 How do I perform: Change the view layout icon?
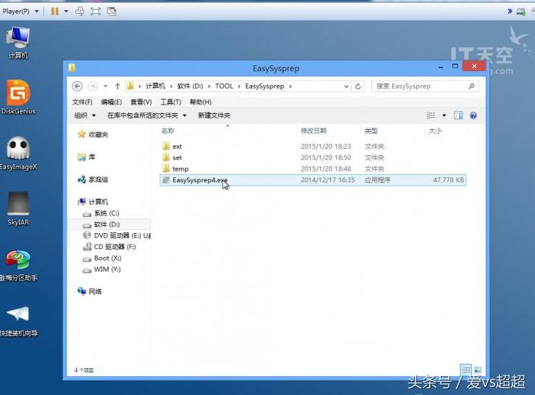(x=431, y=115)
